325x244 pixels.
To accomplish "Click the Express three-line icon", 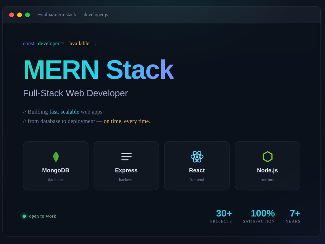I will point(126,157).
